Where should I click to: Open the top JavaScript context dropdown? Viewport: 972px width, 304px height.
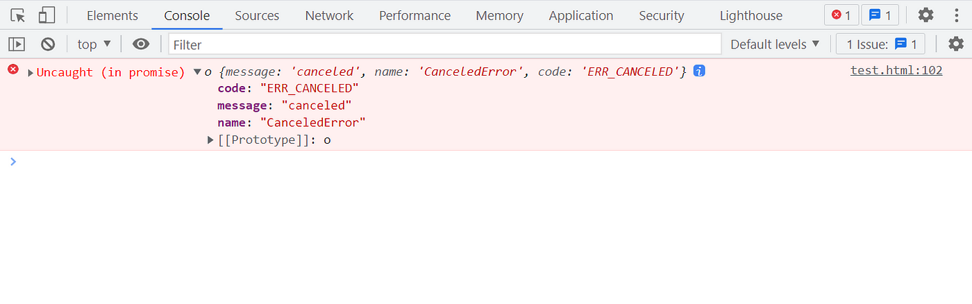(x=94, y=44)
